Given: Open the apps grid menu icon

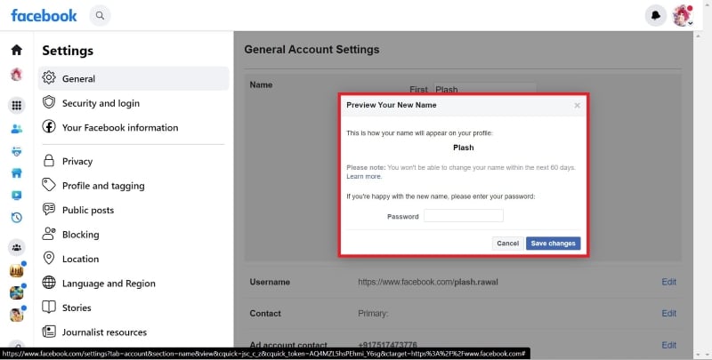Looking at the screenshot, I should pos(17,105).
